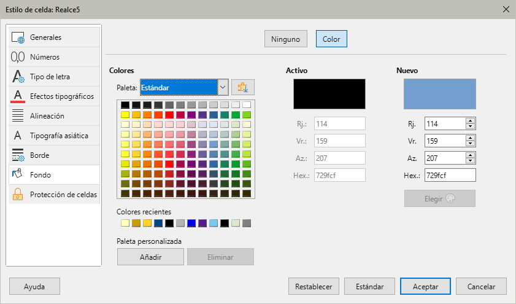Click Añadir under Paleta personalizada
The image size is (516, 304).
tap(150, 257)
